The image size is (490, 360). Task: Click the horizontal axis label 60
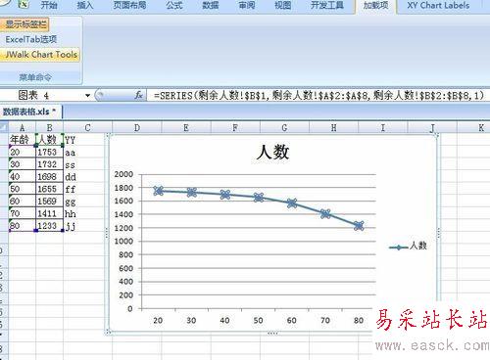pyautogui.click(x=292, y=321)
